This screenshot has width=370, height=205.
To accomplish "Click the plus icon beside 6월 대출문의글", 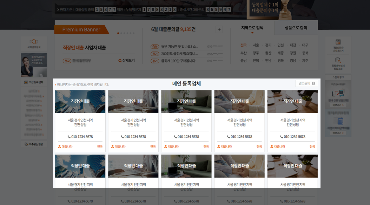I will [x=219, y=29].
